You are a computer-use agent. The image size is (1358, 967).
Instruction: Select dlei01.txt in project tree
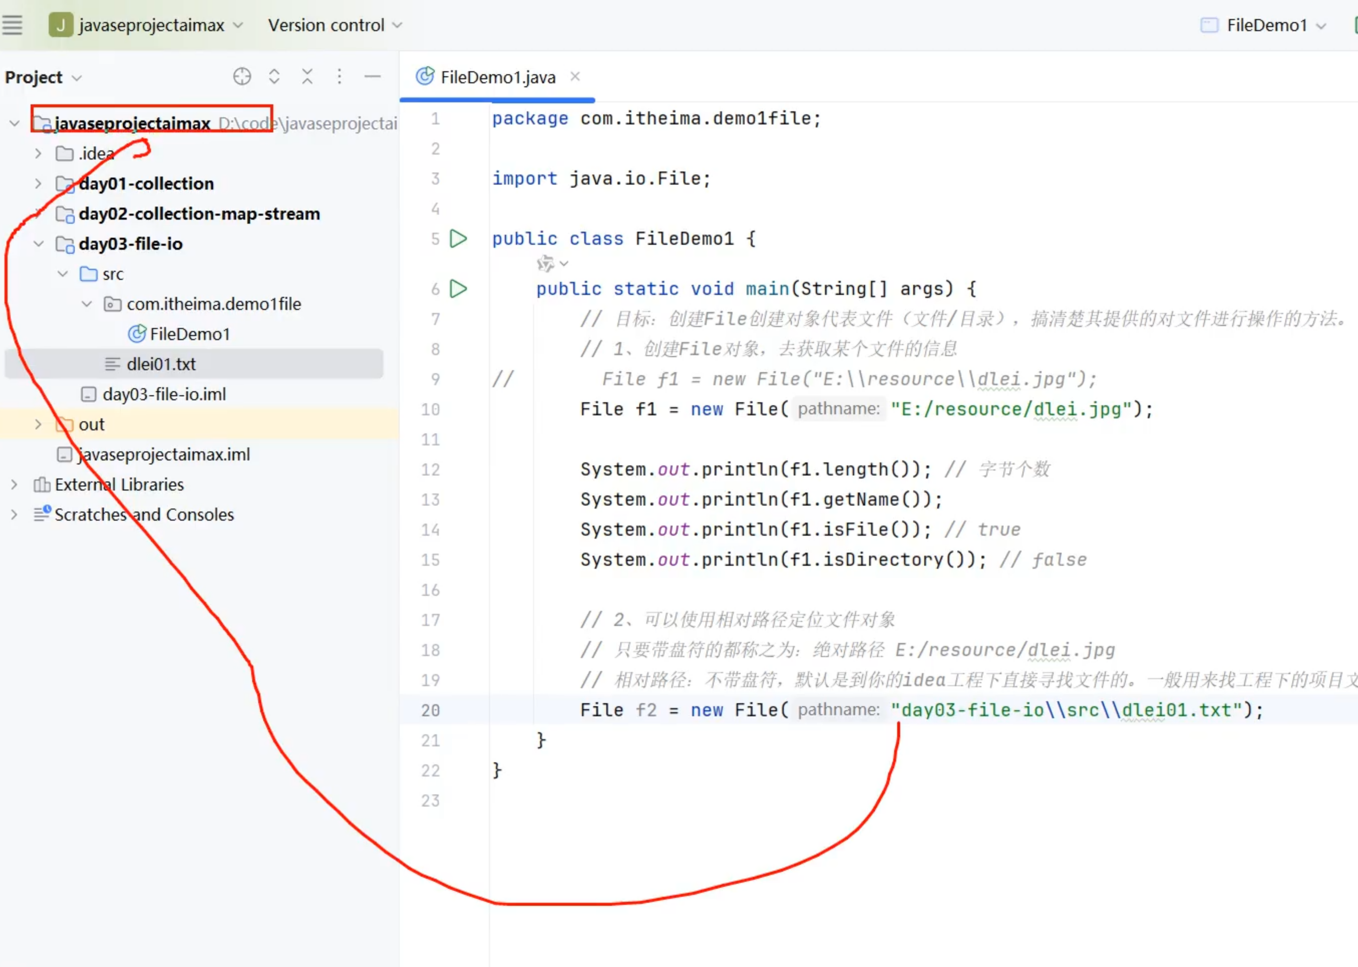pos(161,364)
